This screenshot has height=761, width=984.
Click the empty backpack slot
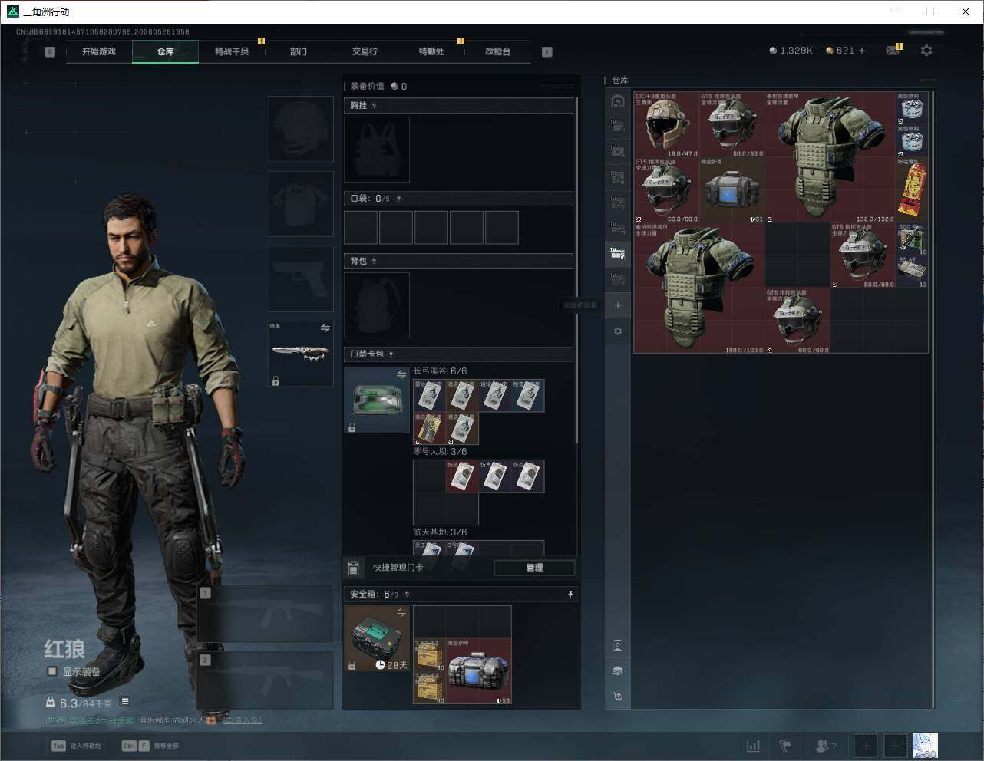tap(377, 305)
